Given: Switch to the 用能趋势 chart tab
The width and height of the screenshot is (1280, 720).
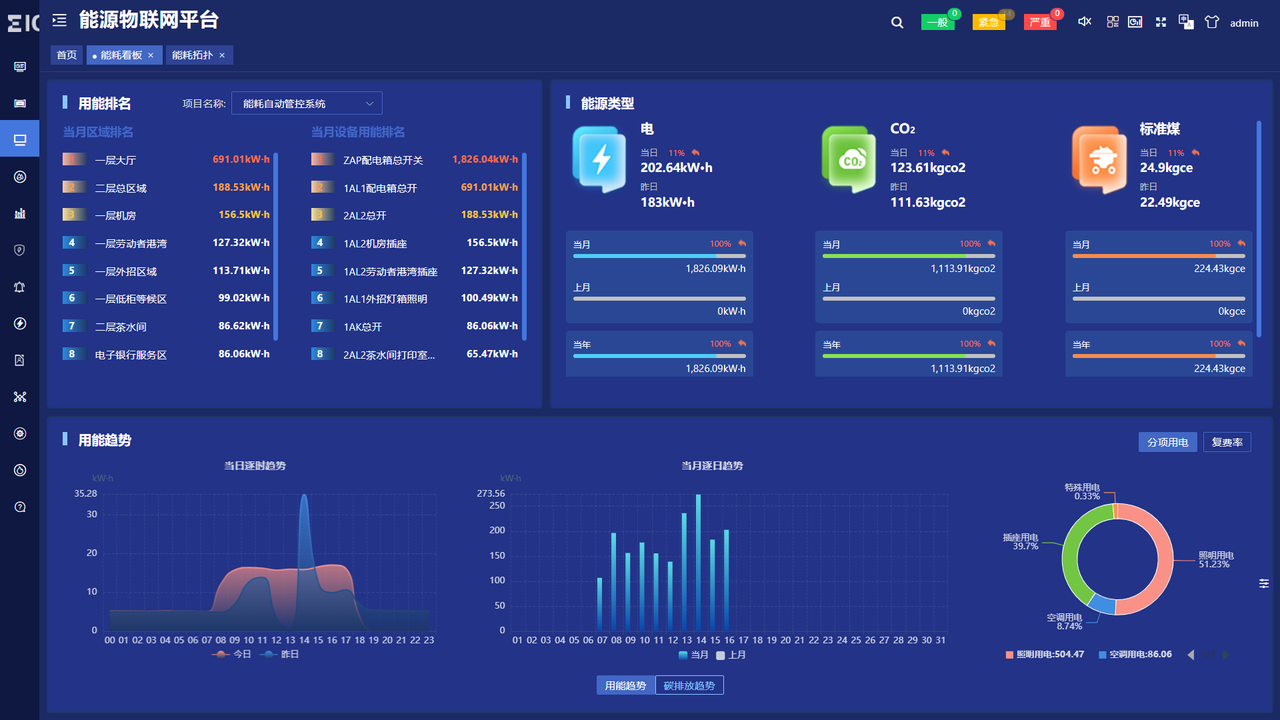Looking at the screenshot, I should point(625,685).
